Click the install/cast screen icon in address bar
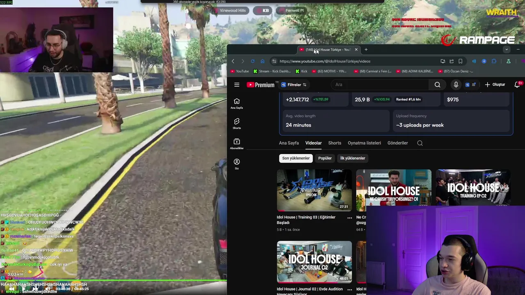 click(443, 61)
